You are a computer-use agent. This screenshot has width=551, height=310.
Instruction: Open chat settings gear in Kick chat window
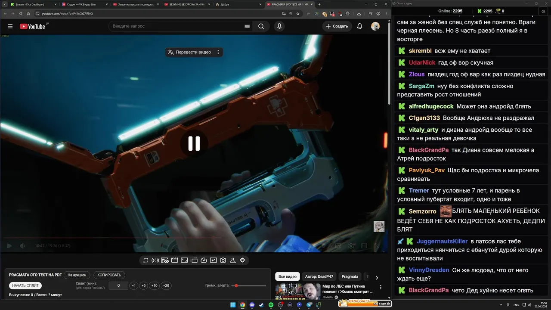(543, 11)
